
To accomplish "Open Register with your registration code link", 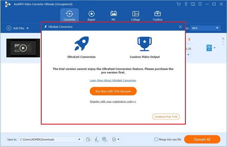I will tap(113, 101).
